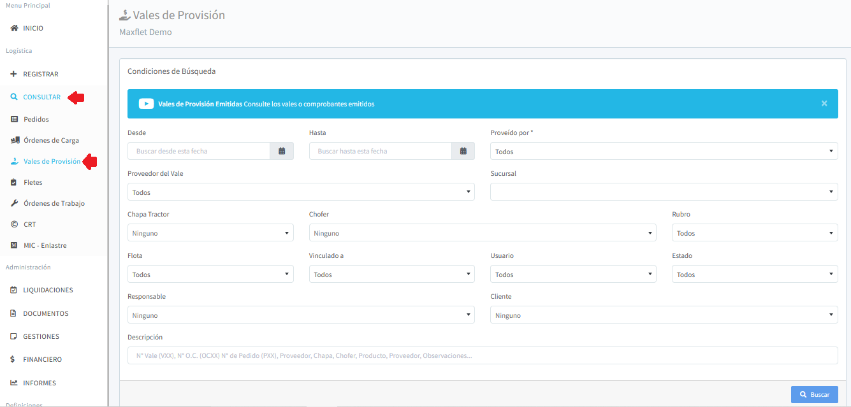Click the wrench icon for Órdenes de Trabajo
This screenshot has width=851, height=407.
coord(15,203)
